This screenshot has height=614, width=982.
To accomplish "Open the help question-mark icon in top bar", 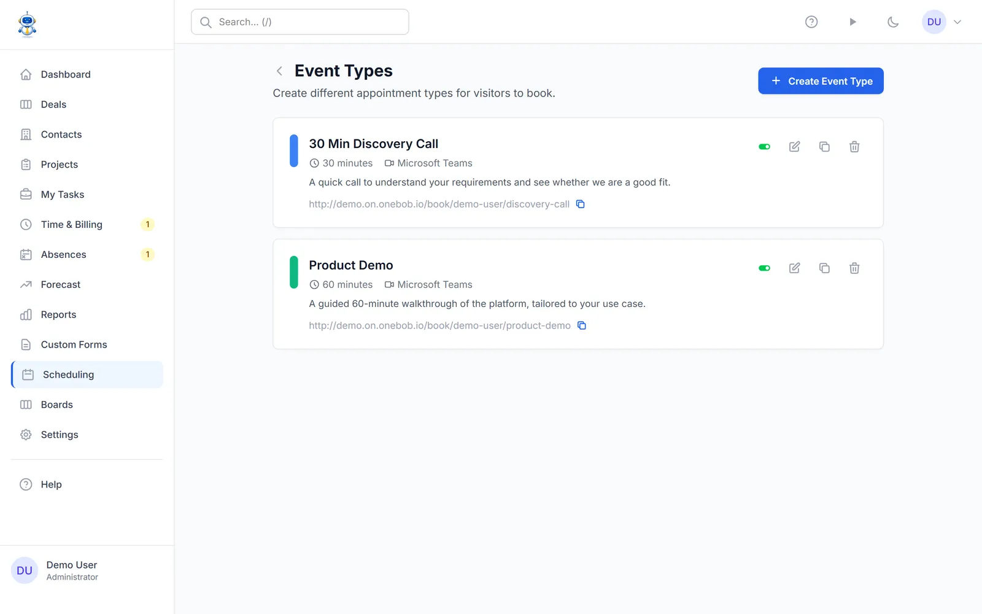I will click(811, 22).
